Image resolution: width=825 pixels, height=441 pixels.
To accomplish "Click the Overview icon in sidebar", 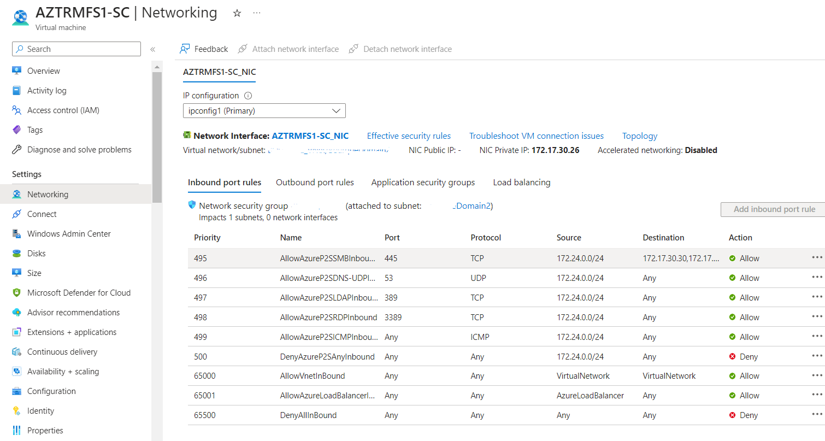I will (x=16, y=71).
